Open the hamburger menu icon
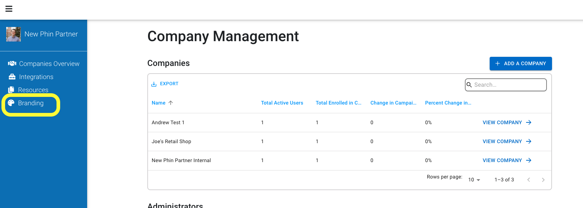The height and width of the screenshot is (208, 583). (9, 9)
